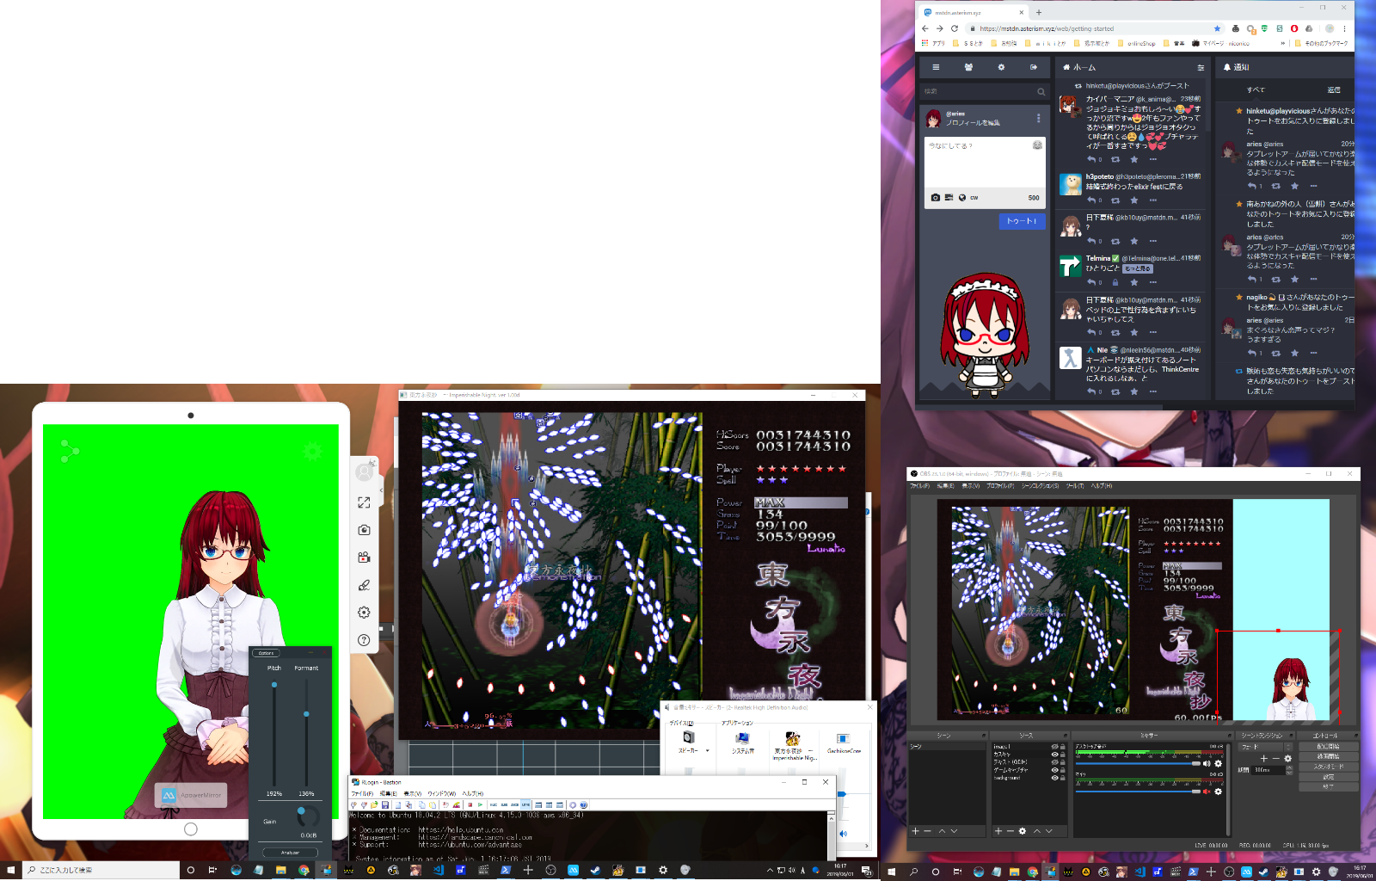Screen dimensions: 1376x881
Task: Open OBS desktop audio settings gear
Action: tap(1218, 763)
